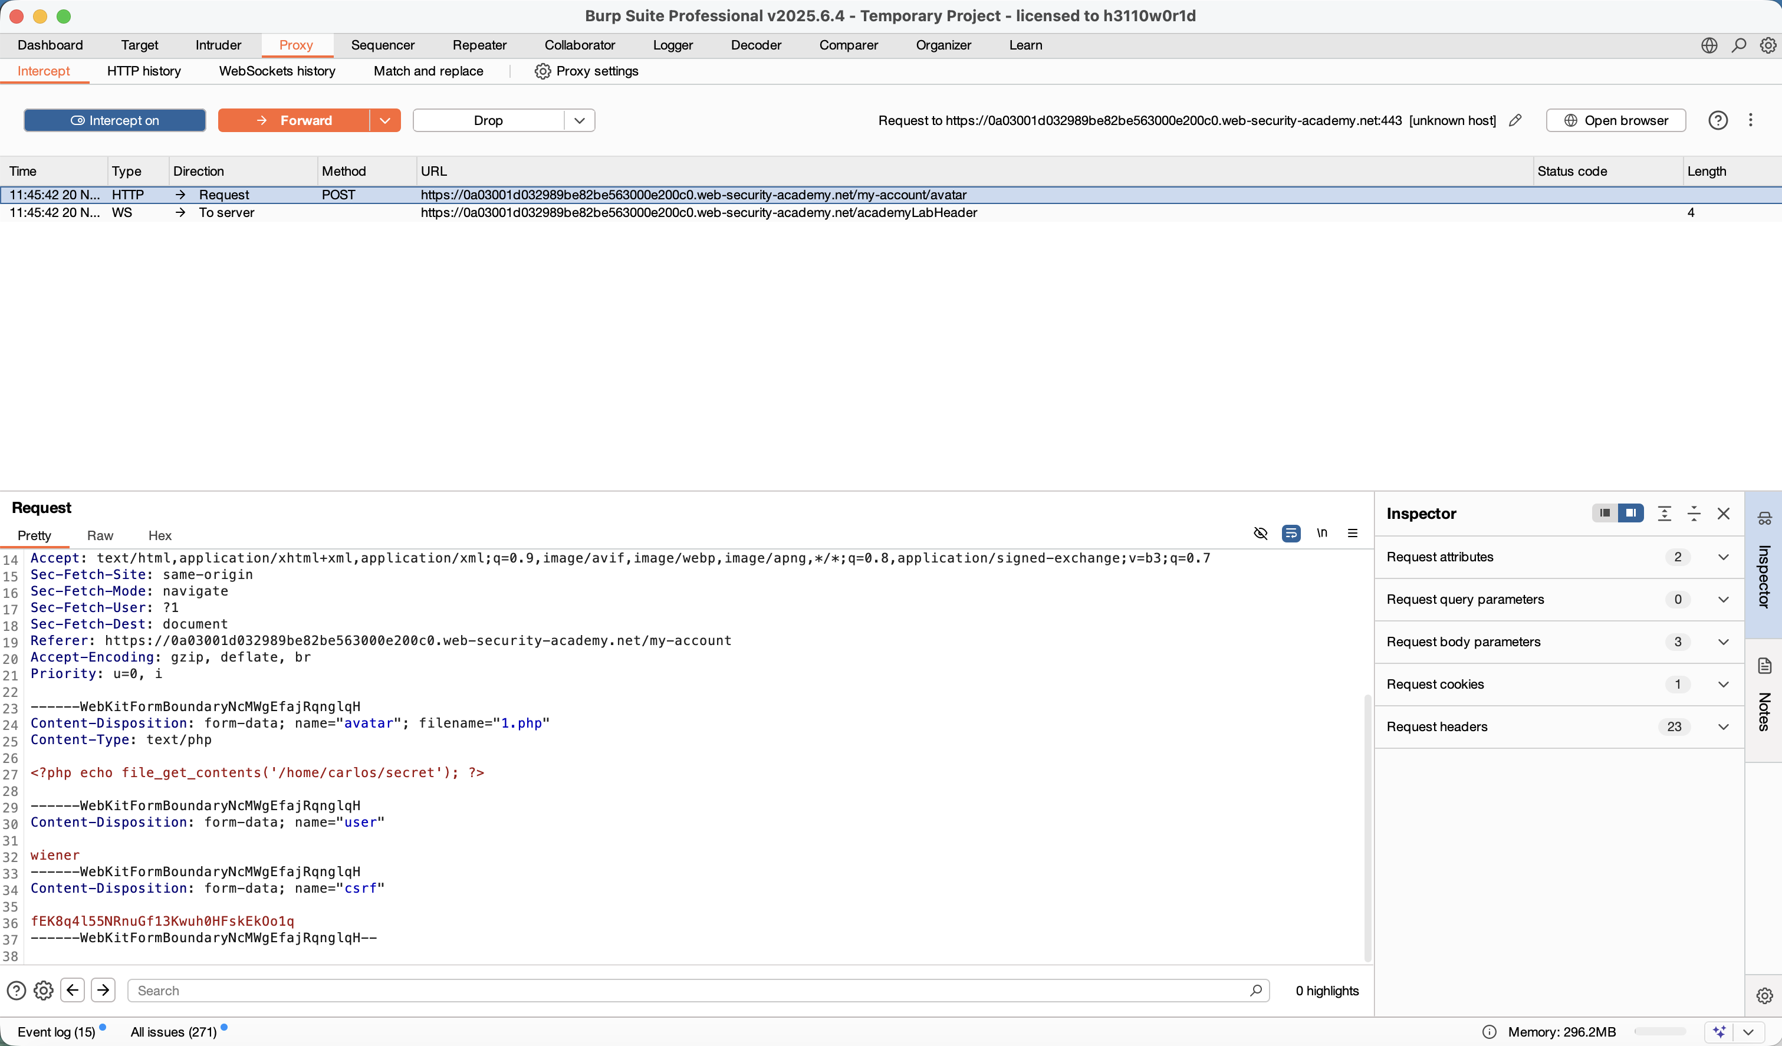This screenshot has width=1782, height=1046.
Task: Toggle hide non-printable characters eye icon
Action: click(x=1260, y=533)
